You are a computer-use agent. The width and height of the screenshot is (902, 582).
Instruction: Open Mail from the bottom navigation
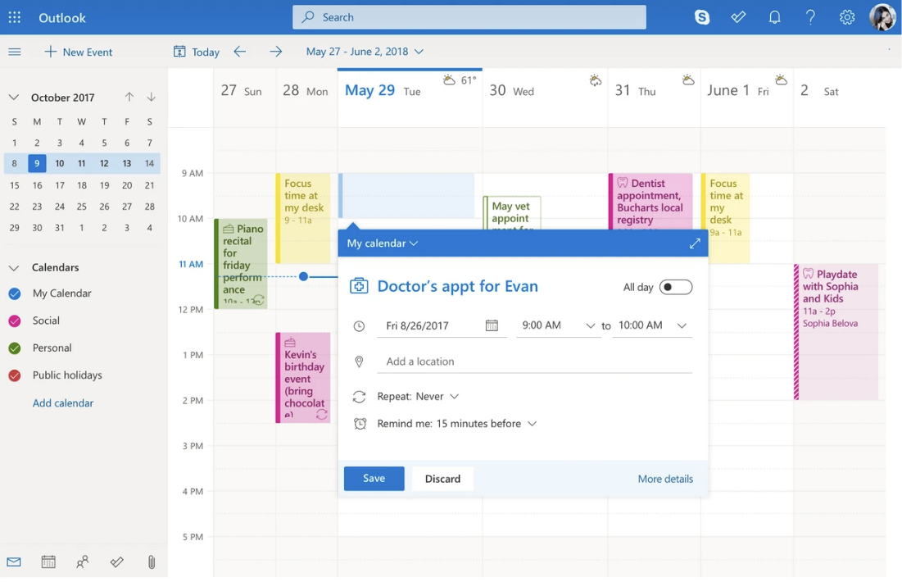(x=13, y=562)
